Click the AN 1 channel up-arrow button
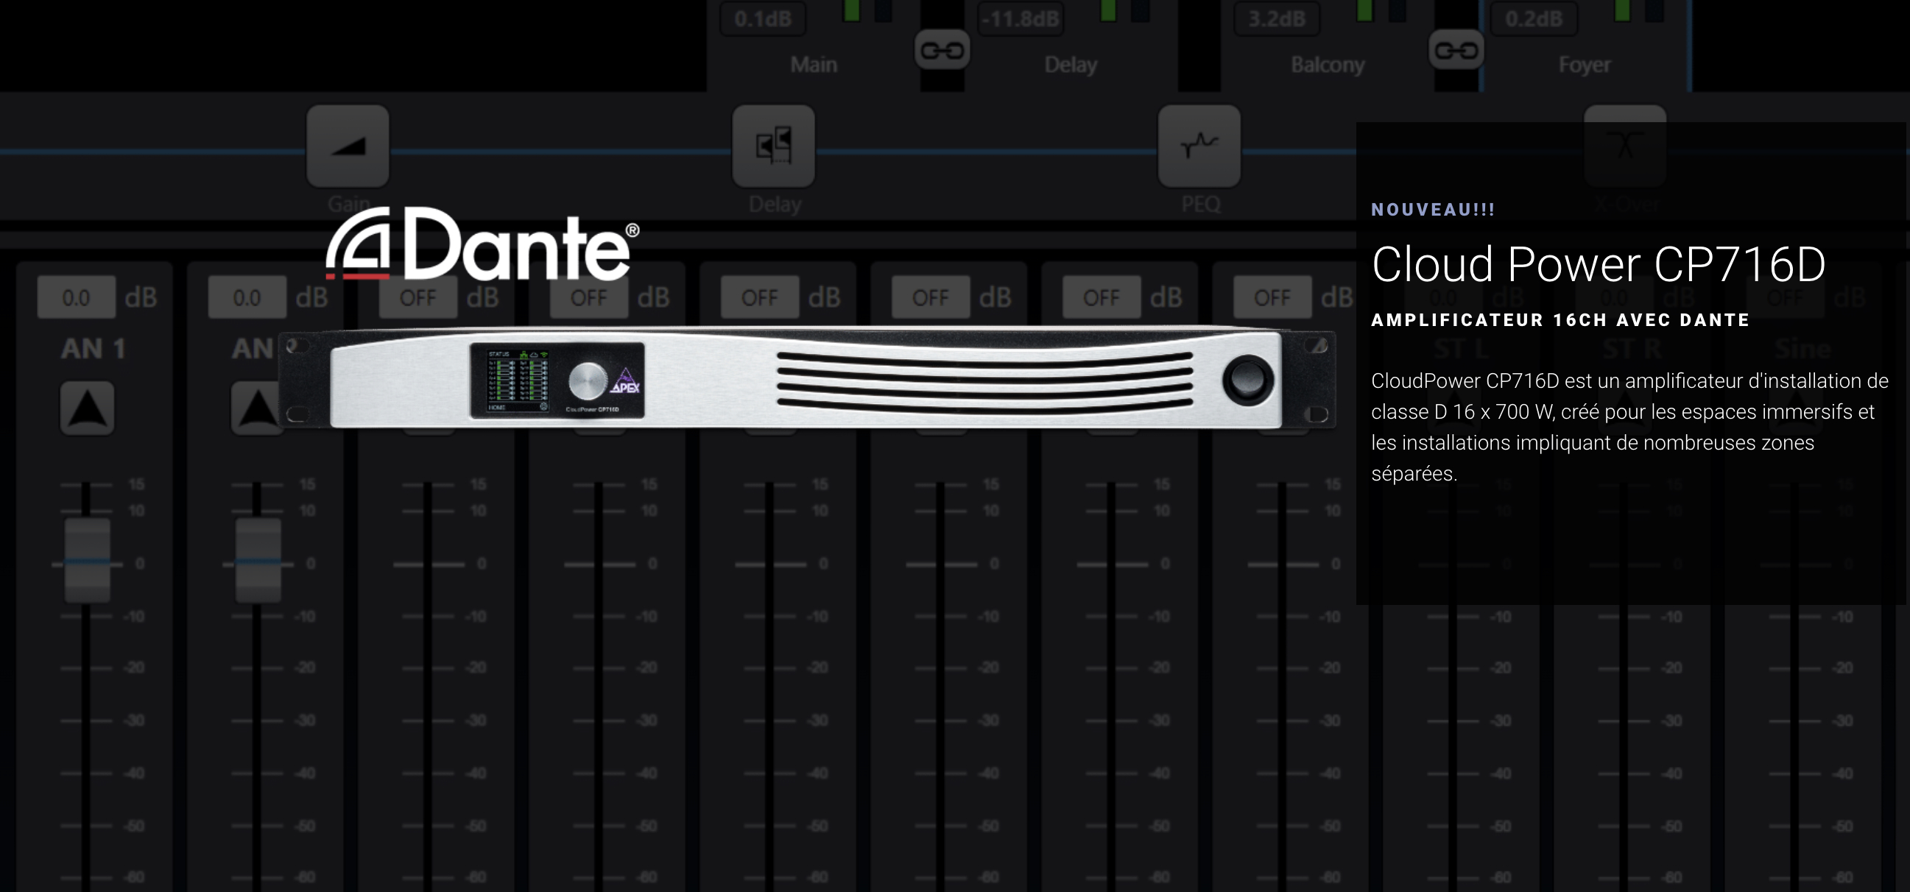 pyautogui.click(x=88, y=408)
